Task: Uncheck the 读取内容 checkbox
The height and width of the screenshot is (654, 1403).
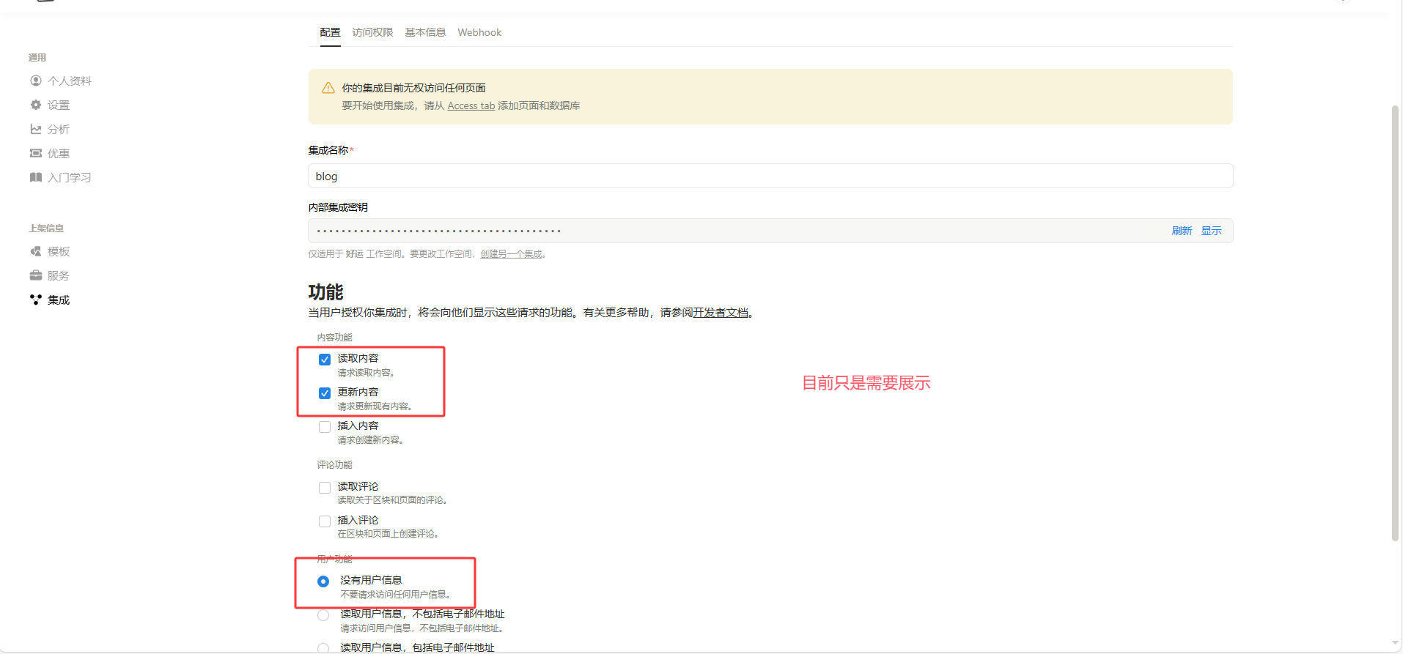Action: pos(325,360)
